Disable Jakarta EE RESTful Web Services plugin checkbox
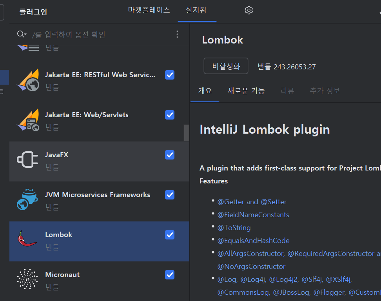 click(170, 75)
